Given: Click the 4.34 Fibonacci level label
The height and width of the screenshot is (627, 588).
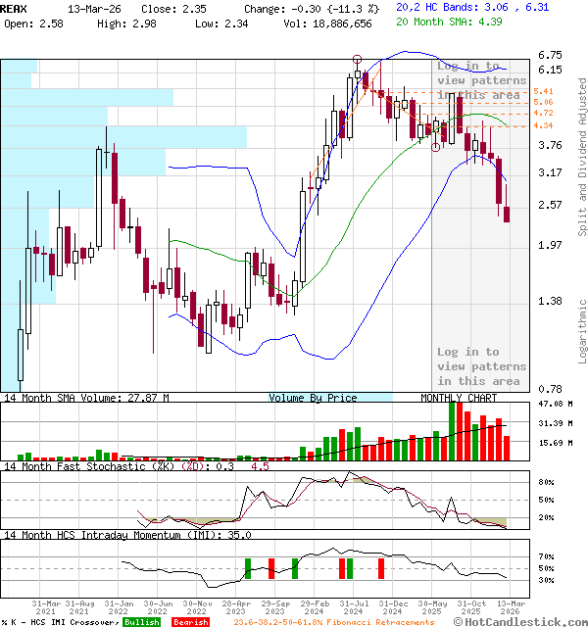Looking at the screenshot, I should tap(543, 125).
